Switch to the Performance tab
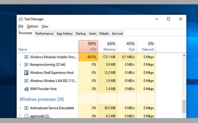The width and height of the screenshot is (198, 123). click(44, 34)
